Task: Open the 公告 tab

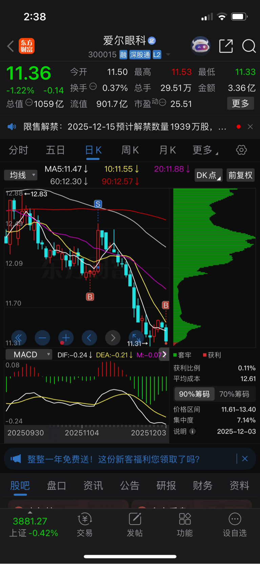Action: (130, 486)
